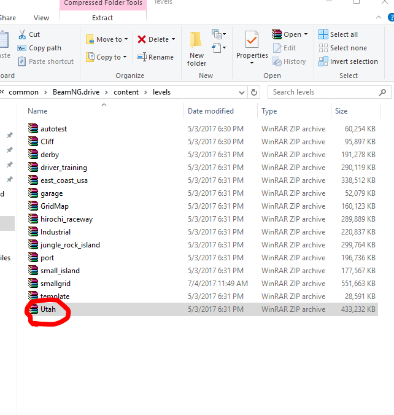This screenshot has height=415, width=394.
Task: Click the Cut scissors icon
Action: [x=22, y=34]
